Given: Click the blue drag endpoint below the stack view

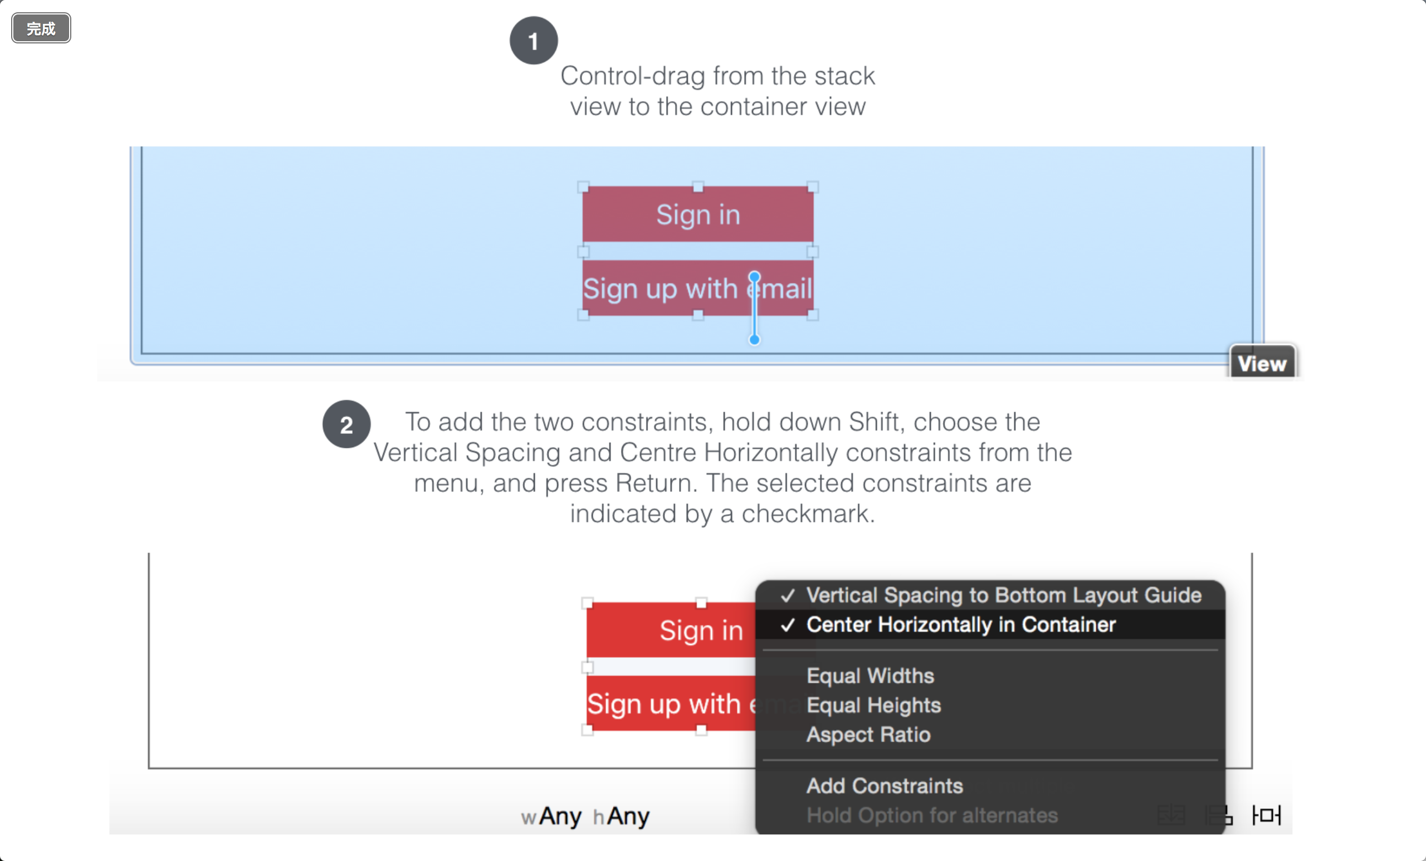Looking at the screenshot, I should 754,340.
